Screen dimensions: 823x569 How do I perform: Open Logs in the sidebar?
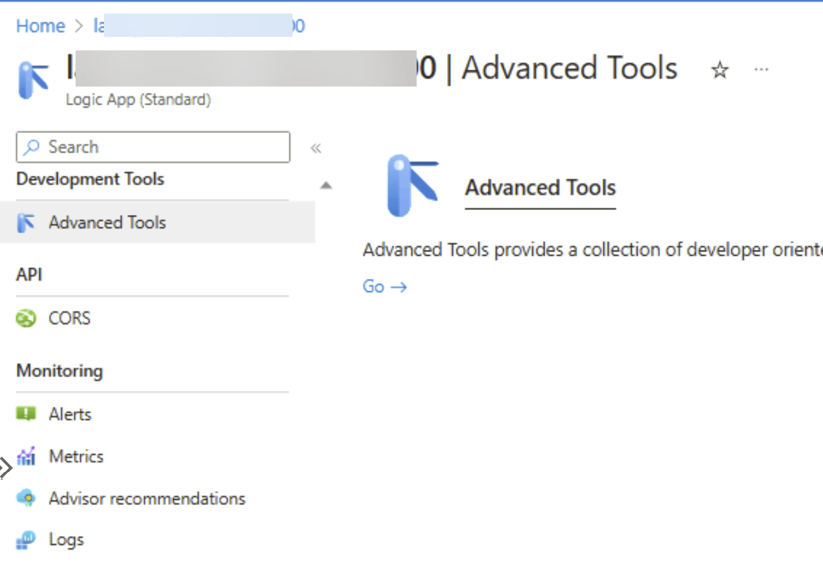click(x=67, y=540)
